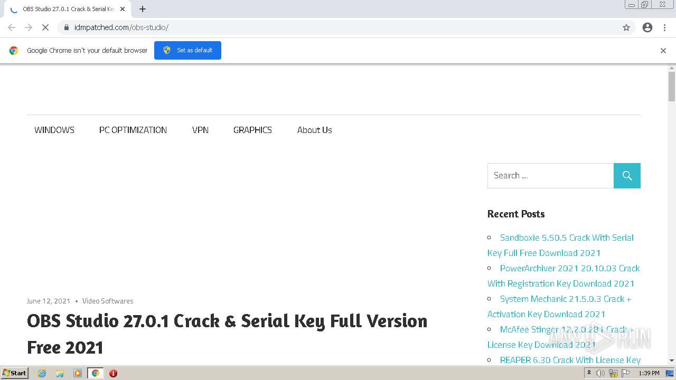Click the OBS Studio 27.0.1 Crack article title
Screen dimensions: 676x380
click(x=227, y=334)
